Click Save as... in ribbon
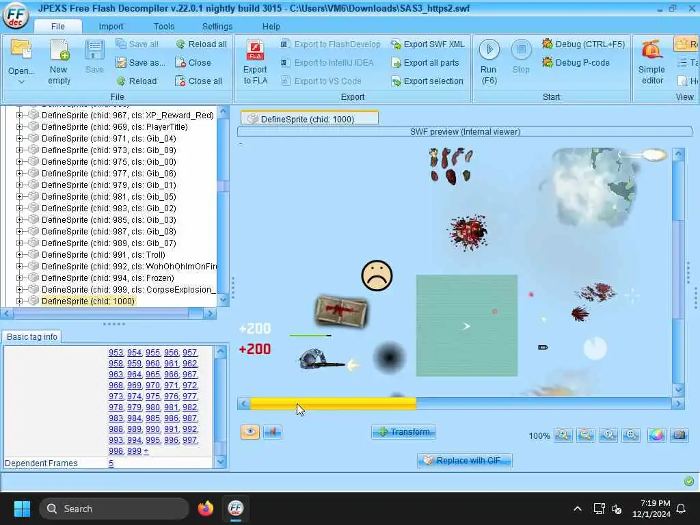 pyautogui.click(x=140, y=62)
